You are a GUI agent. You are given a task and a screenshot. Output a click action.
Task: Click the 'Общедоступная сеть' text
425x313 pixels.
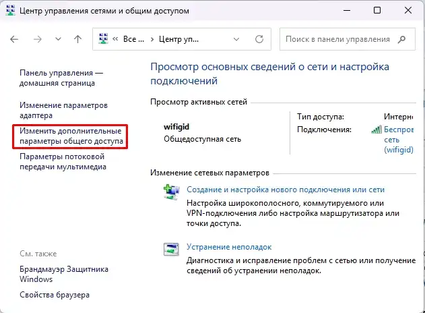(x=202, y=139)
